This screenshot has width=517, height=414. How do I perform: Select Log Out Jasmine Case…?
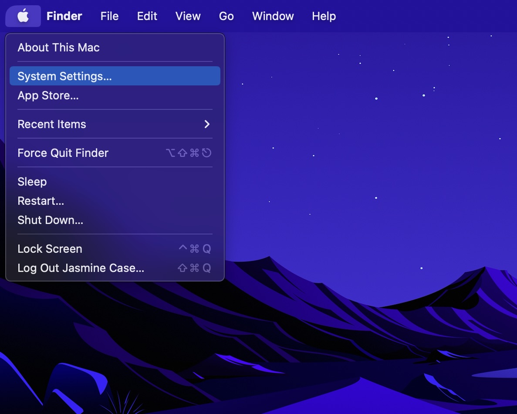115,268
